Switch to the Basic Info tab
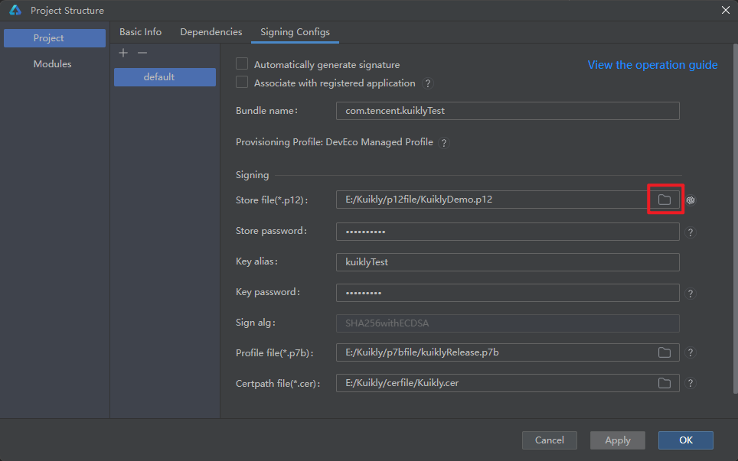Screen dimensions: 738x461 coord(140,32)
